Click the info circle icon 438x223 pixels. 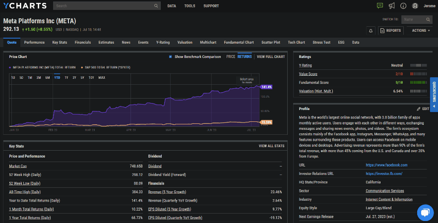coord(403,6)
